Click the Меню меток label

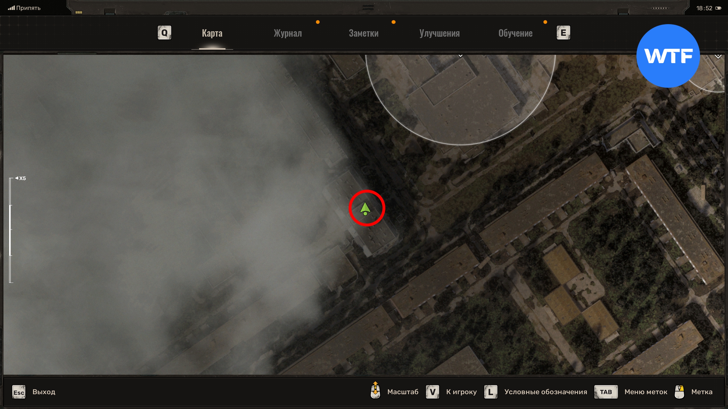[646, 392]
